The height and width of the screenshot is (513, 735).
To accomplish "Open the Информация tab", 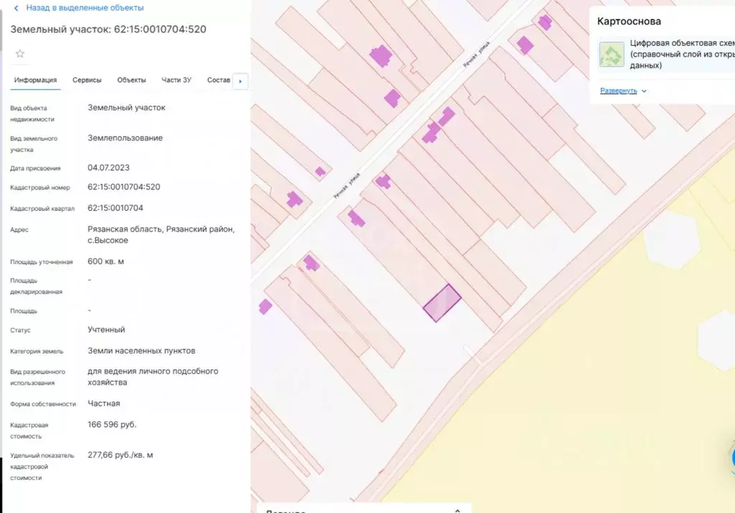I will 35,80.
